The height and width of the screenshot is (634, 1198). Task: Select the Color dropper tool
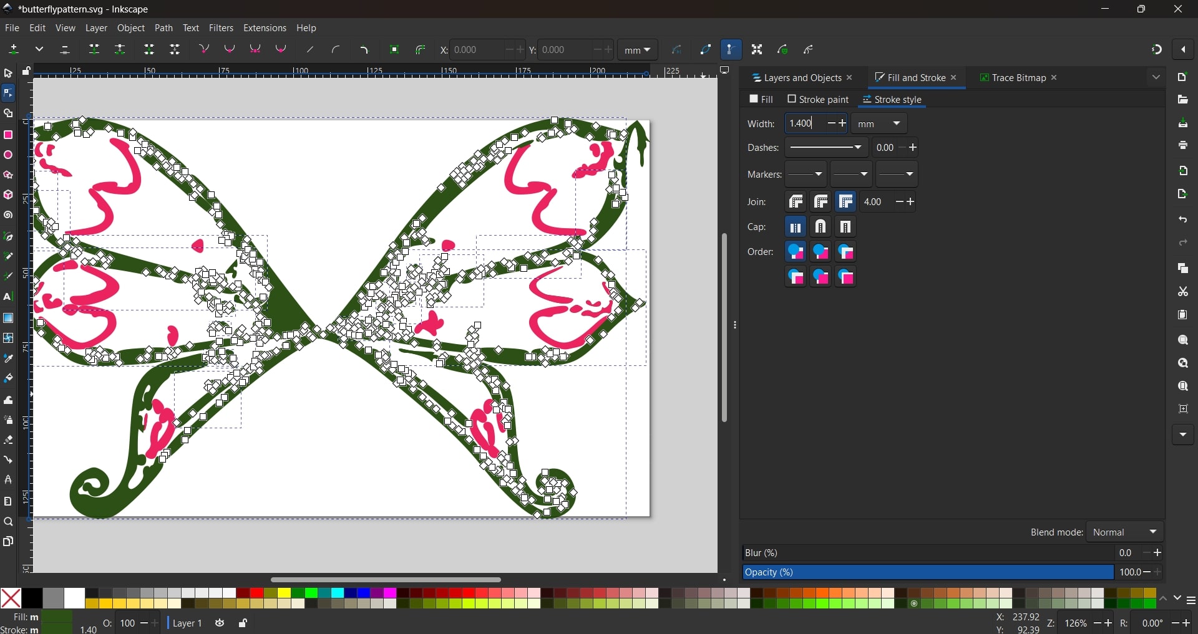8,358
